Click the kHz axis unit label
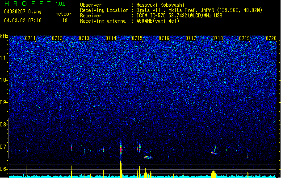The image size is (281, 178). 4,36
